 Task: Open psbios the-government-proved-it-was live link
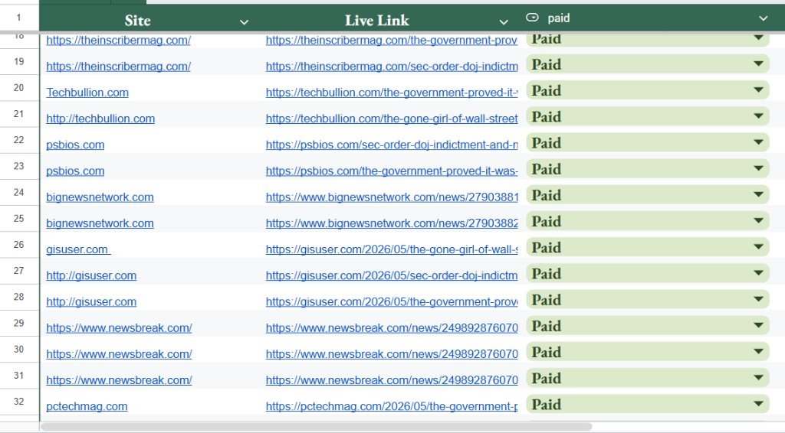click(392, 171)
